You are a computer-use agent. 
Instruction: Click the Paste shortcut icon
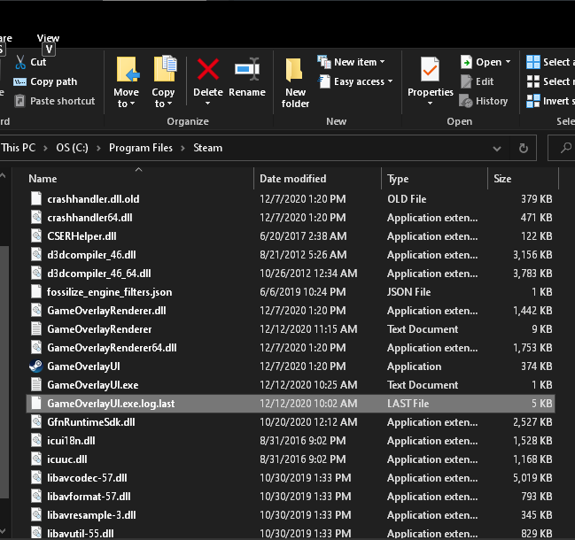coord(19,101)
